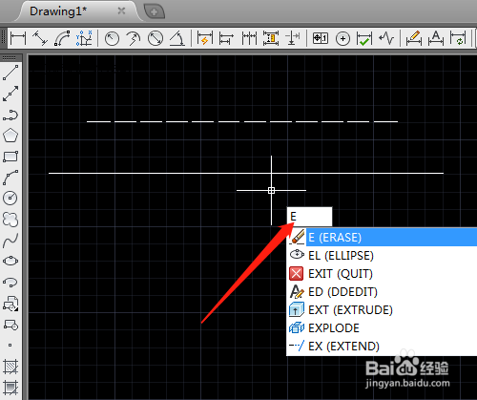The height and width of the screenshot is (400, 477).
Task: Click the Baseline dimension icon
Action: pos(226,38)
